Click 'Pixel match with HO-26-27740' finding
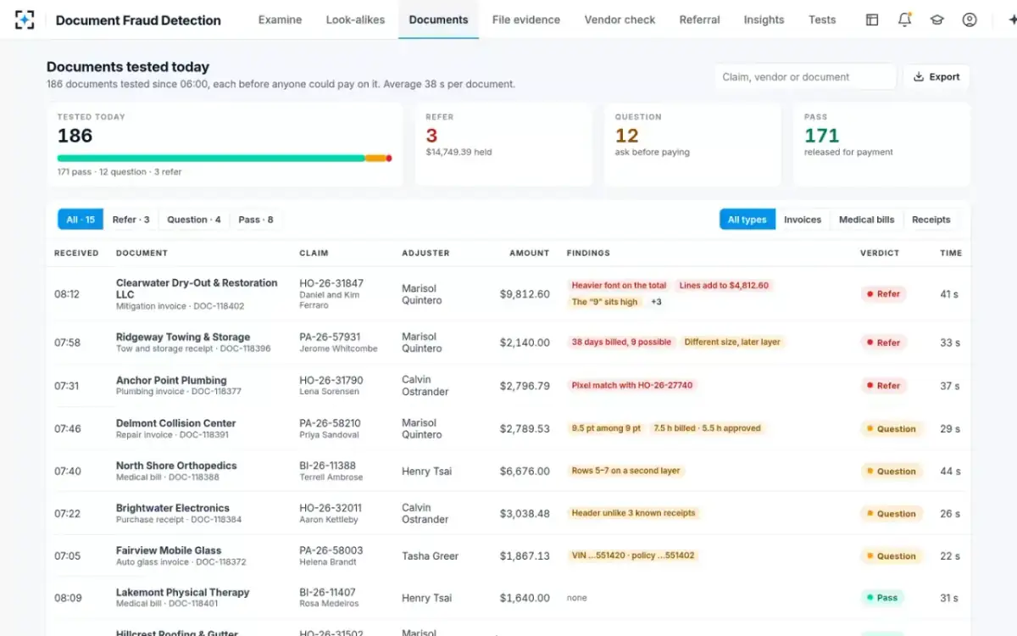Screen dimensions: 1017x636 point(632,385)
